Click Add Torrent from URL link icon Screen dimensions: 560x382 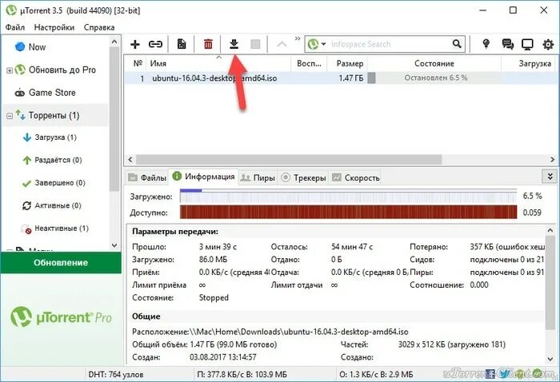coord(155,44)
